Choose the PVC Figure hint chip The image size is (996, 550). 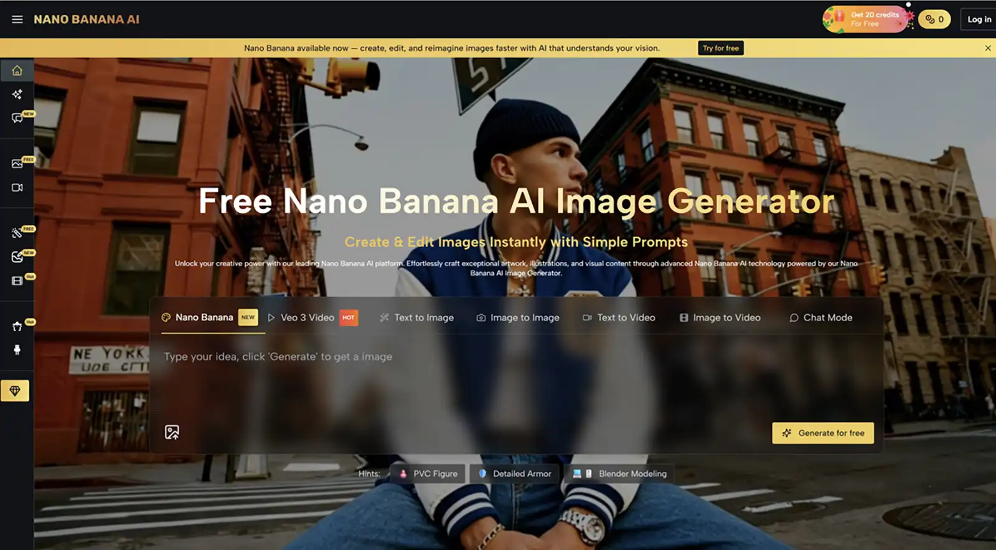(428, 473)
